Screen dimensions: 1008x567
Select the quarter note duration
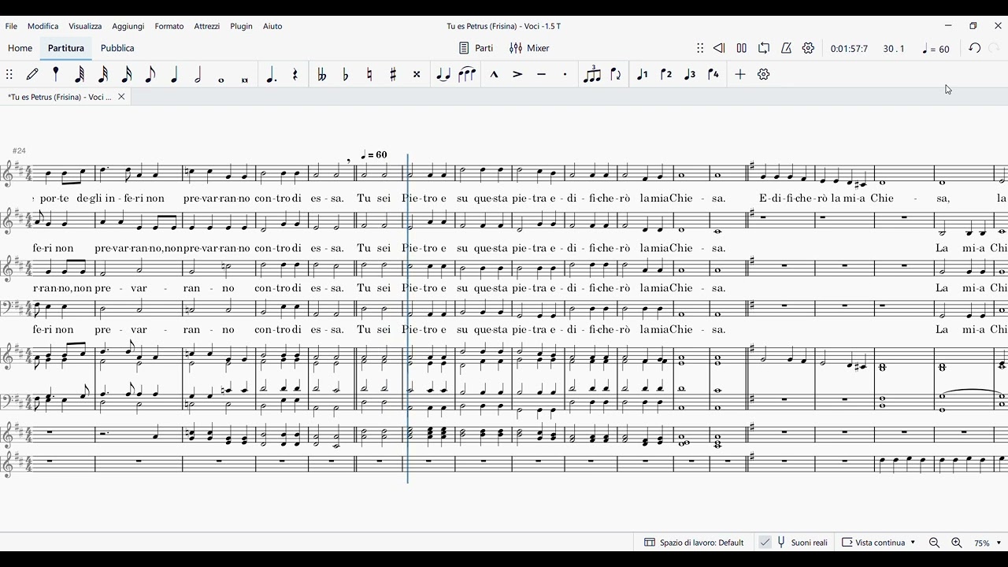pyautogui.click(x=174, y=74)
